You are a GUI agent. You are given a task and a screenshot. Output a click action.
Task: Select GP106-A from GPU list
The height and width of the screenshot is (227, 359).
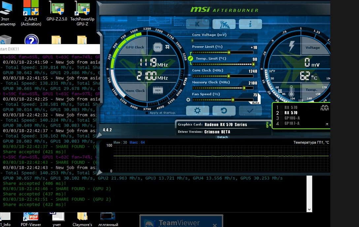[x=292, y=118]
